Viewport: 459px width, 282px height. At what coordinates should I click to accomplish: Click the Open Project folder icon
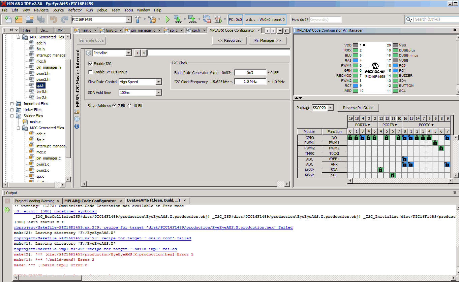coord(30,20)
